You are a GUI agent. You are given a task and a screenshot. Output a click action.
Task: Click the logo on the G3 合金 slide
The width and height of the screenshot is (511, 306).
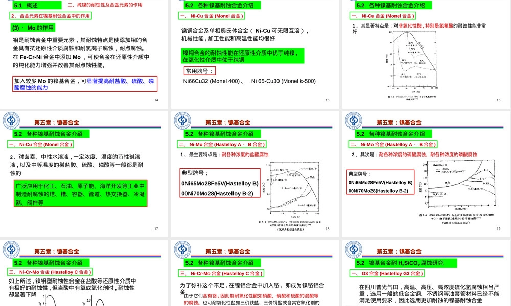pos(354,249)
